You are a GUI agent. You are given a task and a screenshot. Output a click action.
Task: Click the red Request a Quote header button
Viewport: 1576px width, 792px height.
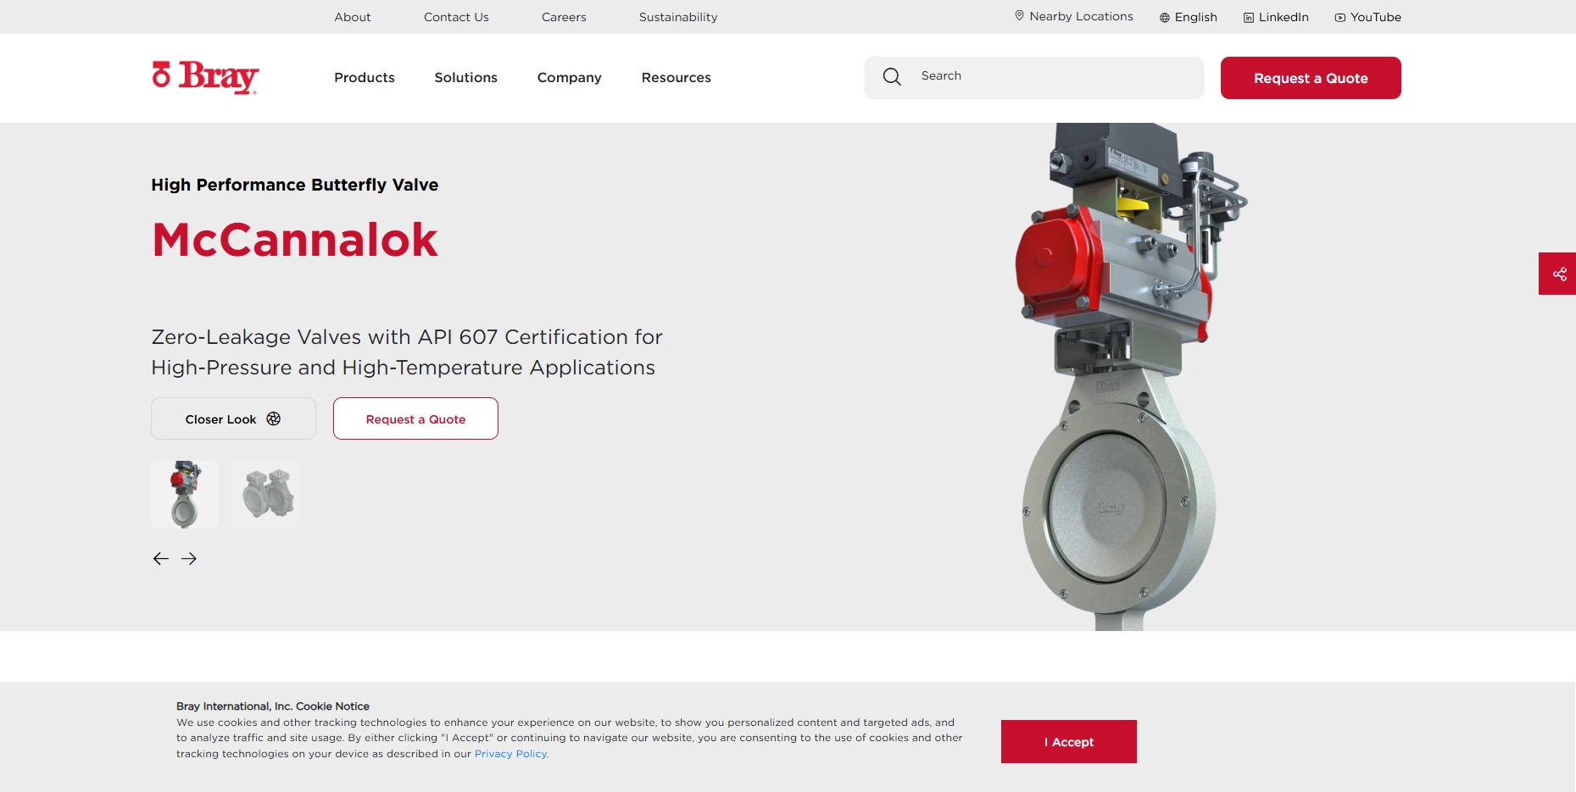click(x=1311, y=78)
